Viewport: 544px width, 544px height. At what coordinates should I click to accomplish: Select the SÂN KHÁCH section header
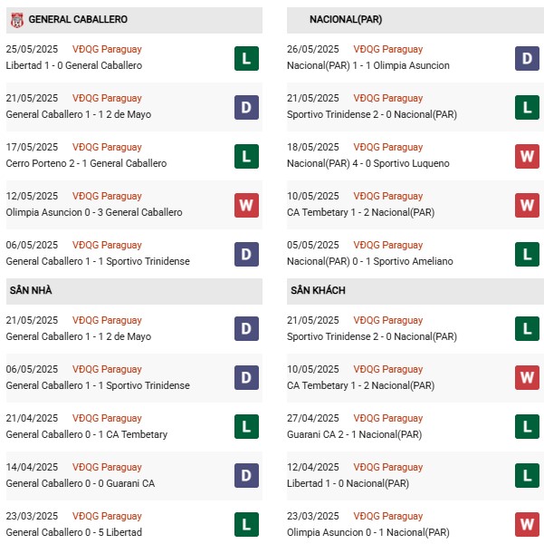coord(415,291)
